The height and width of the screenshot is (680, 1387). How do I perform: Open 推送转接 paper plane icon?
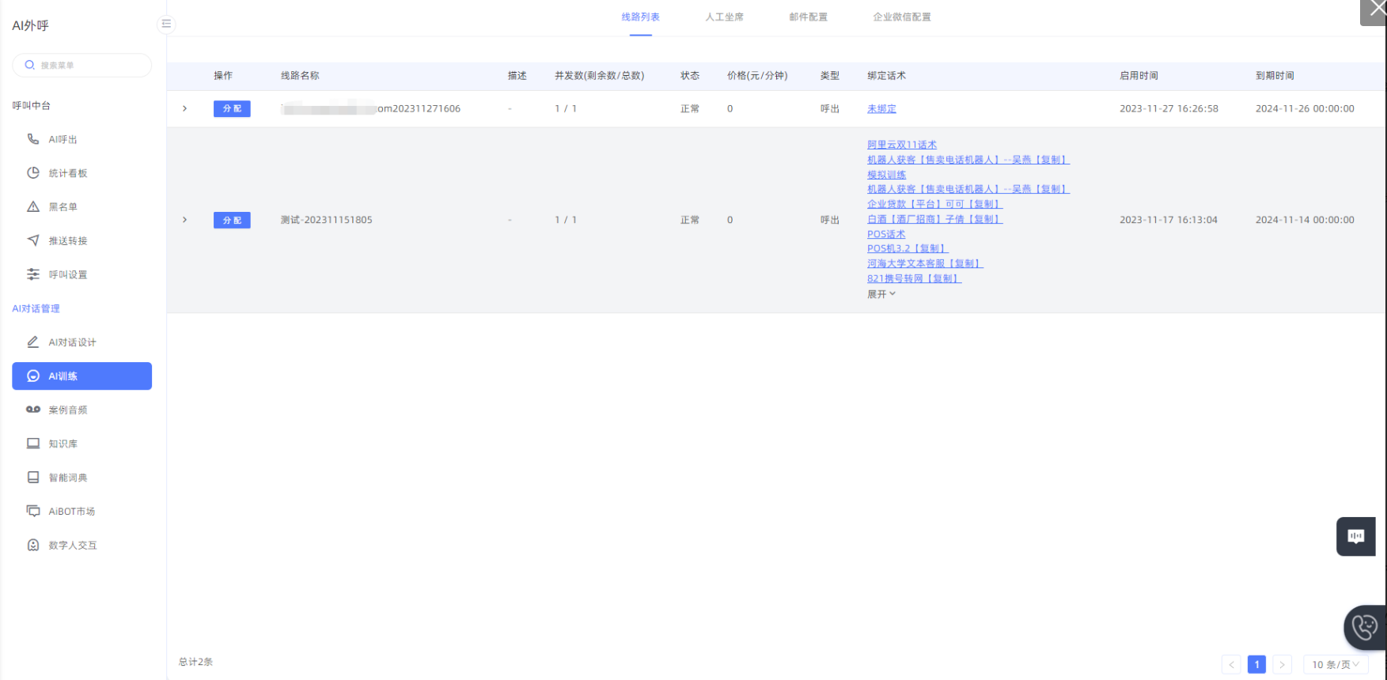click(x=33, y=240)
